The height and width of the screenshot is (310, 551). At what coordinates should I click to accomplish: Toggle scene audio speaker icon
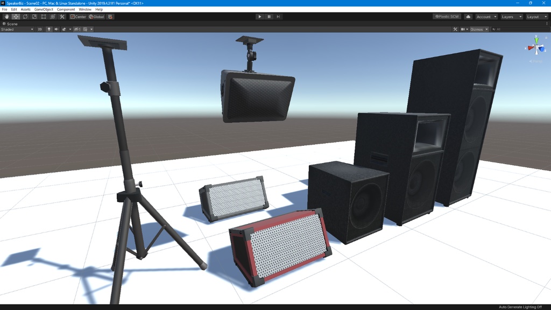point(56,30)
